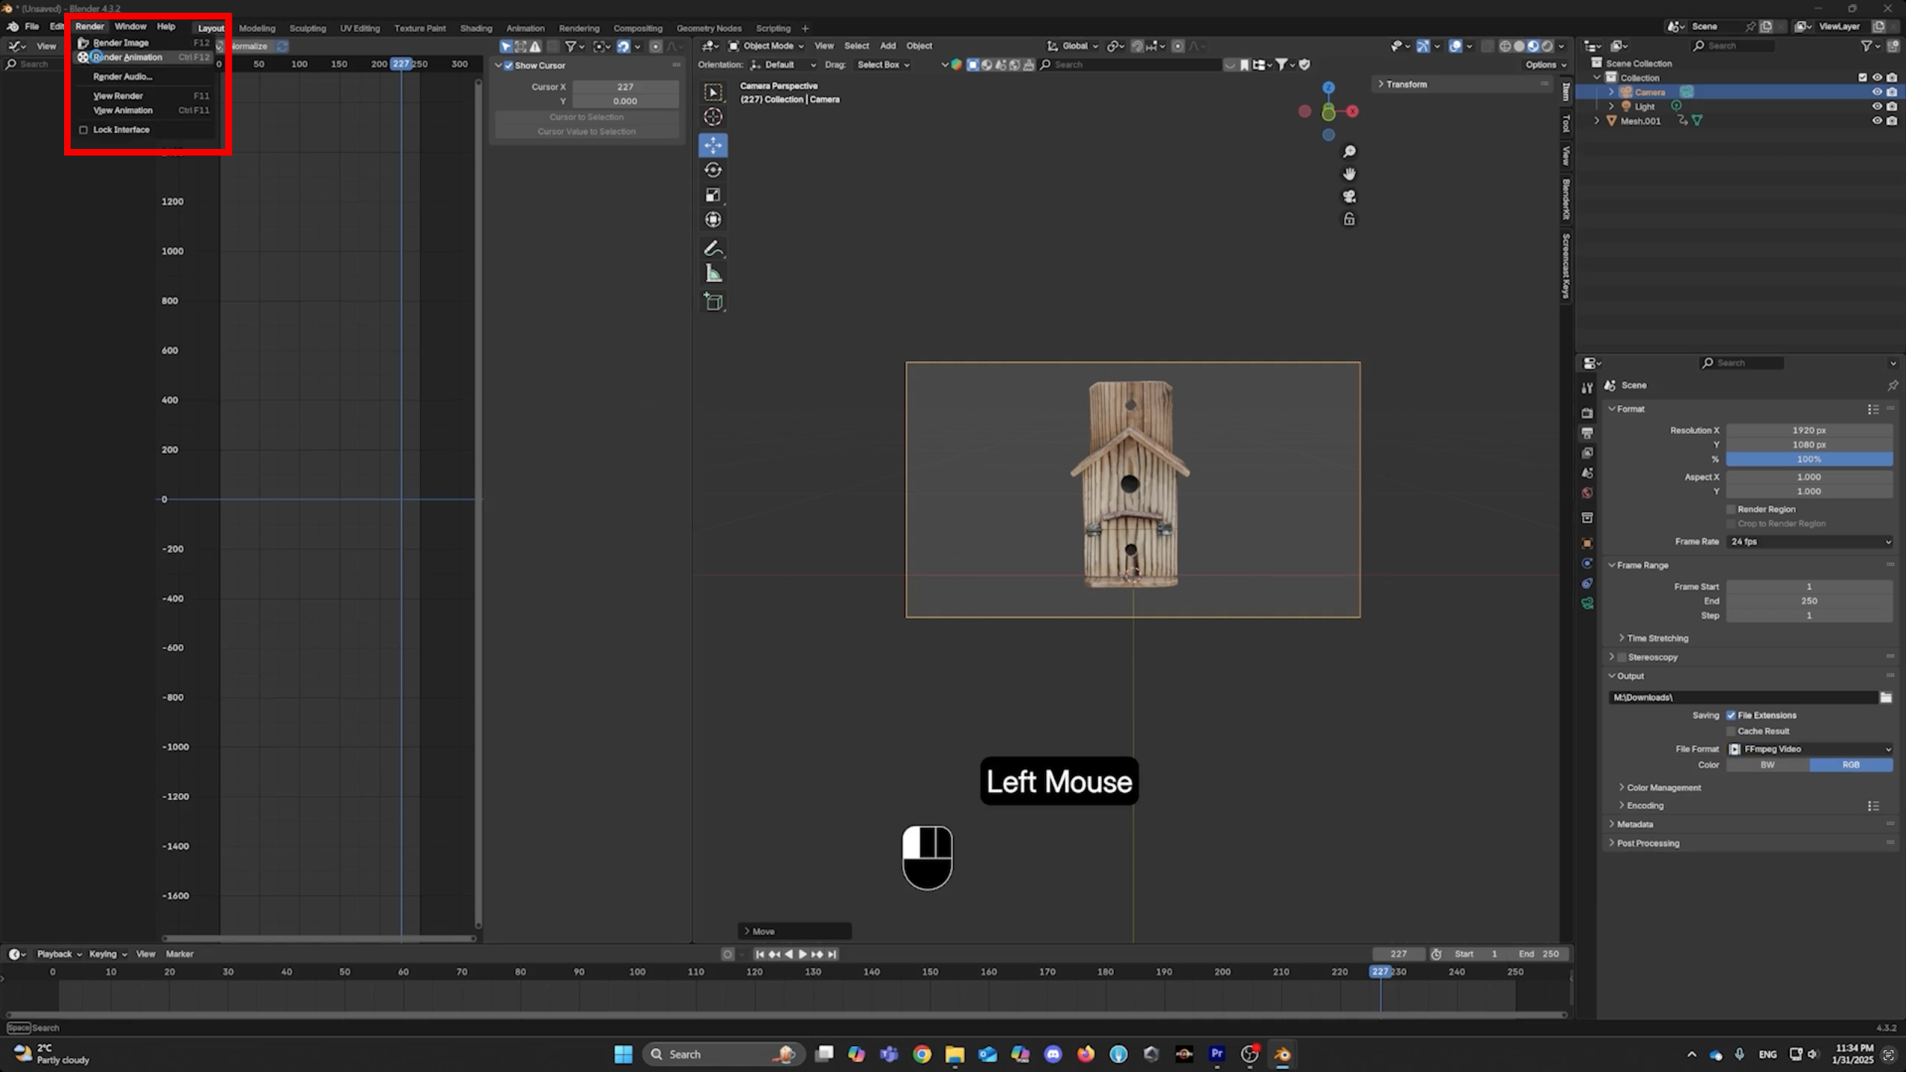The image size is (1906, 1072).
Task: Collapse the Format panel in properties
Action: [x=1631, y=409]
